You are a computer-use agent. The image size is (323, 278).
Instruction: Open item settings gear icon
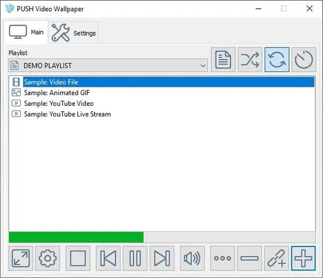click(47, 258)
